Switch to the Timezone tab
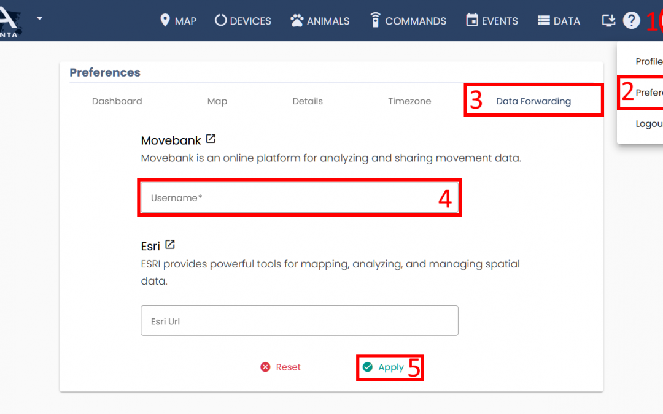 tap(409, 101)
